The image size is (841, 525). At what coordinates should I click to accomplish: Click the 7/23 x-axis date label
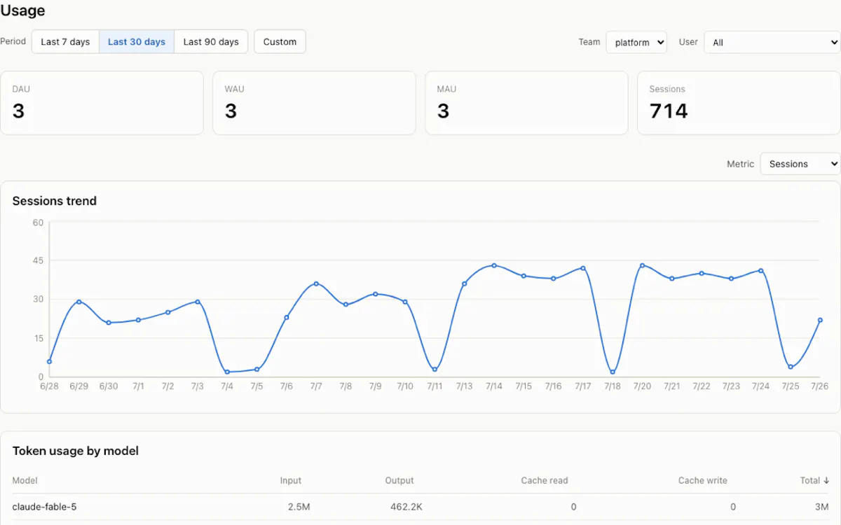pyautogui.click(x=731, y=386)
